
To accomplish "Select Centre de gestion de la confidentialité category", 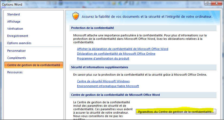I will 34,65.
